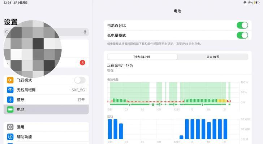Switch to the 过去10天 tab

coord(213,57)
